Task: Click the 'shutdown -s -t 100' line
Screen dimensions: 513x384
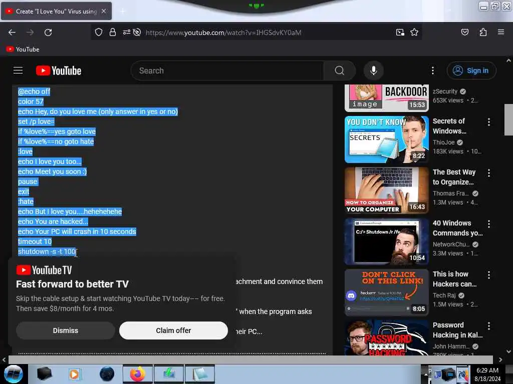Action: (47, 251)
